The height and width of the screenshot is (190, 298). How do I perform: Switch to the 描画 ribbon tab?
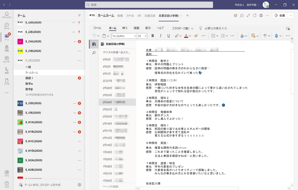click(x=136, y=28)
